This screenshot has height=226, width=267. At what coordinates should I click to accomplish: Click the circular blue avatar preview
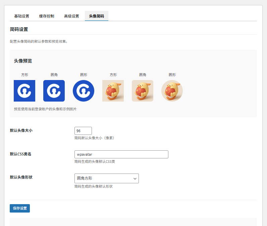click(x=84, y=91)
